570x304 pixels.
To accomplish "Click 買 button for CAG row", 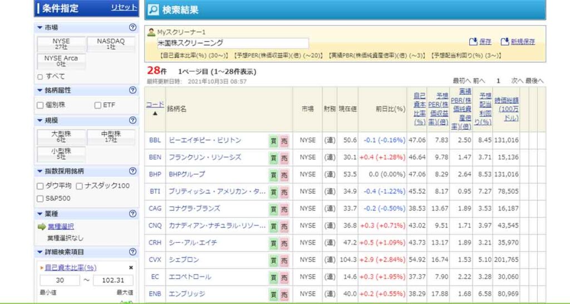I will tap(274, 209).
